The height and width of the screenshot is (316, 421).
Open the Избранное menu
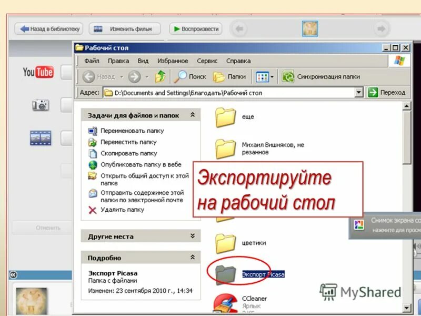(x=173, y=61)
